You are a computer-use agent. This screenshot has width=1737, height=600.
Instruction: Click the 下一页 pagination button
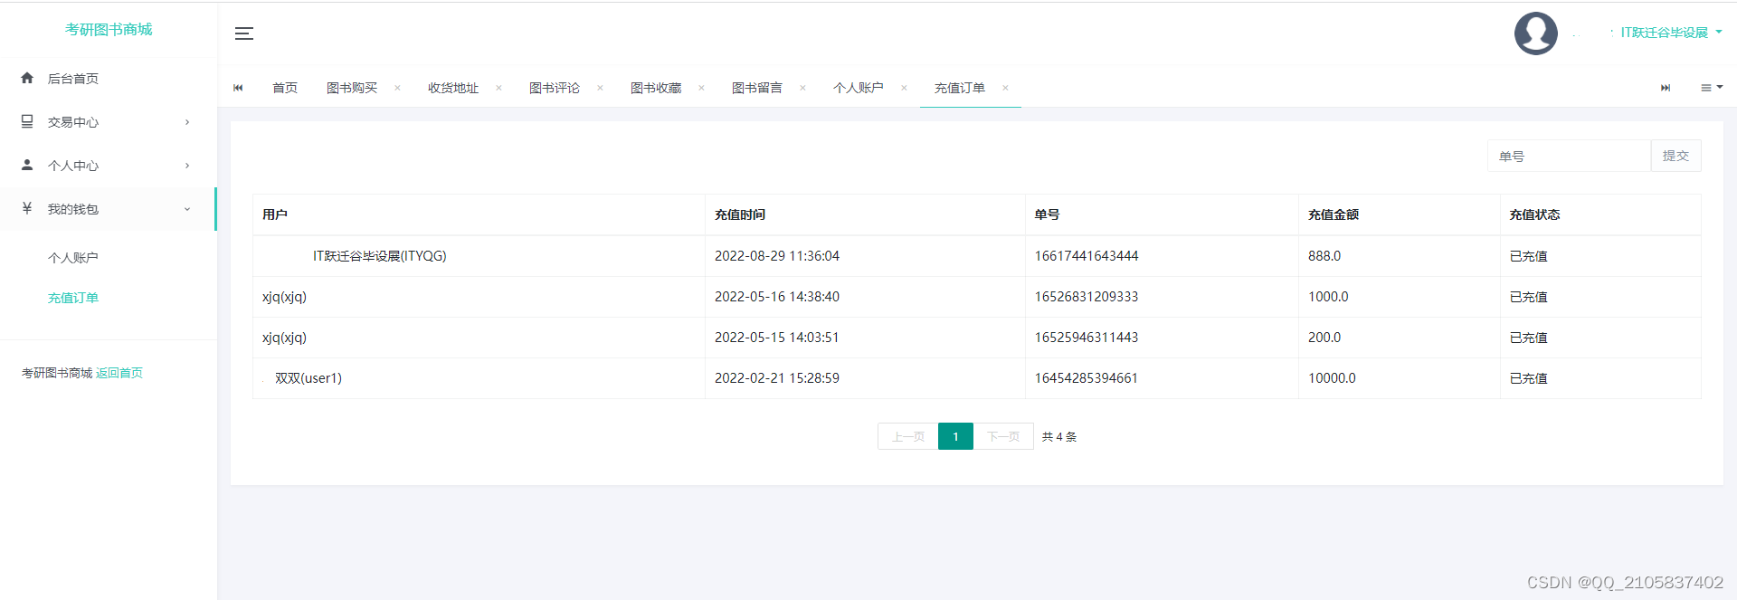click(x=1003, y=436)
